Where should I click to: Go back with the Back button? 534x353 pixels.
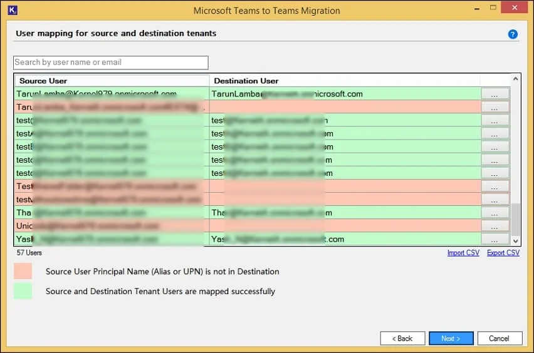pyautogui.click(x=402, y=339)
